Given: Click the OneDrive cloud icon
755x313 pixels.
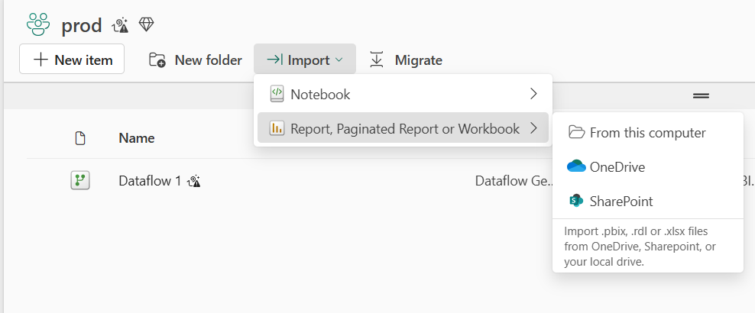Looking at the screenshot, I should pos(576,166).
